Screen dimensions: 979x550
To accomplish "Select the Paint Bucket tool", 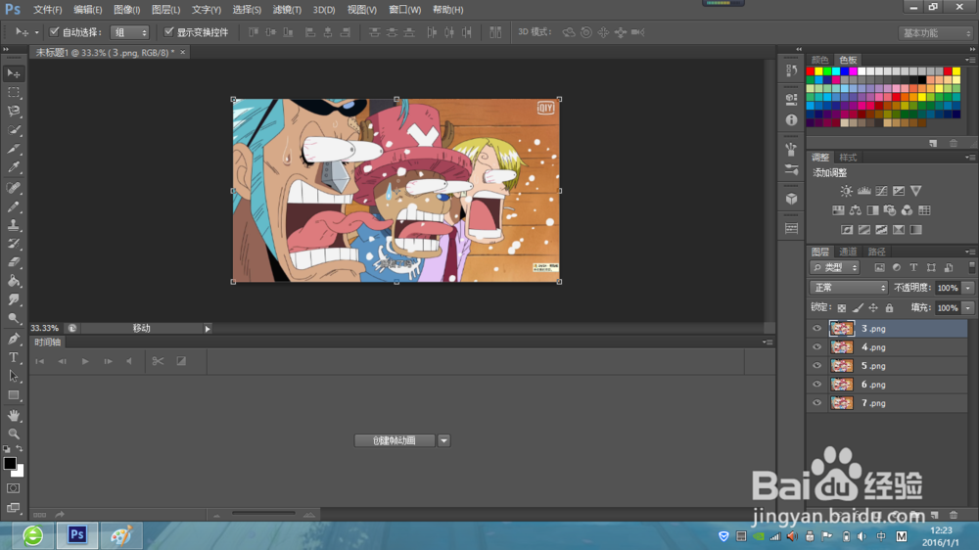I will (x=14, y=281).
